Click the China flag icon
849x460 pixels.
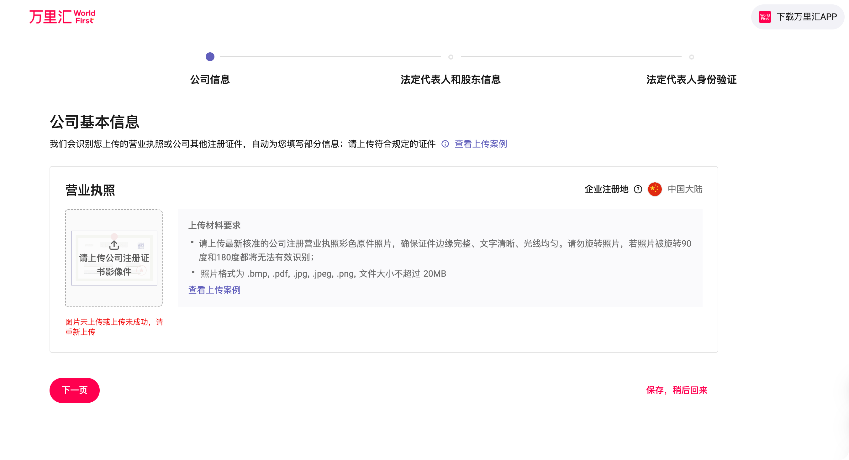(655, 190)
